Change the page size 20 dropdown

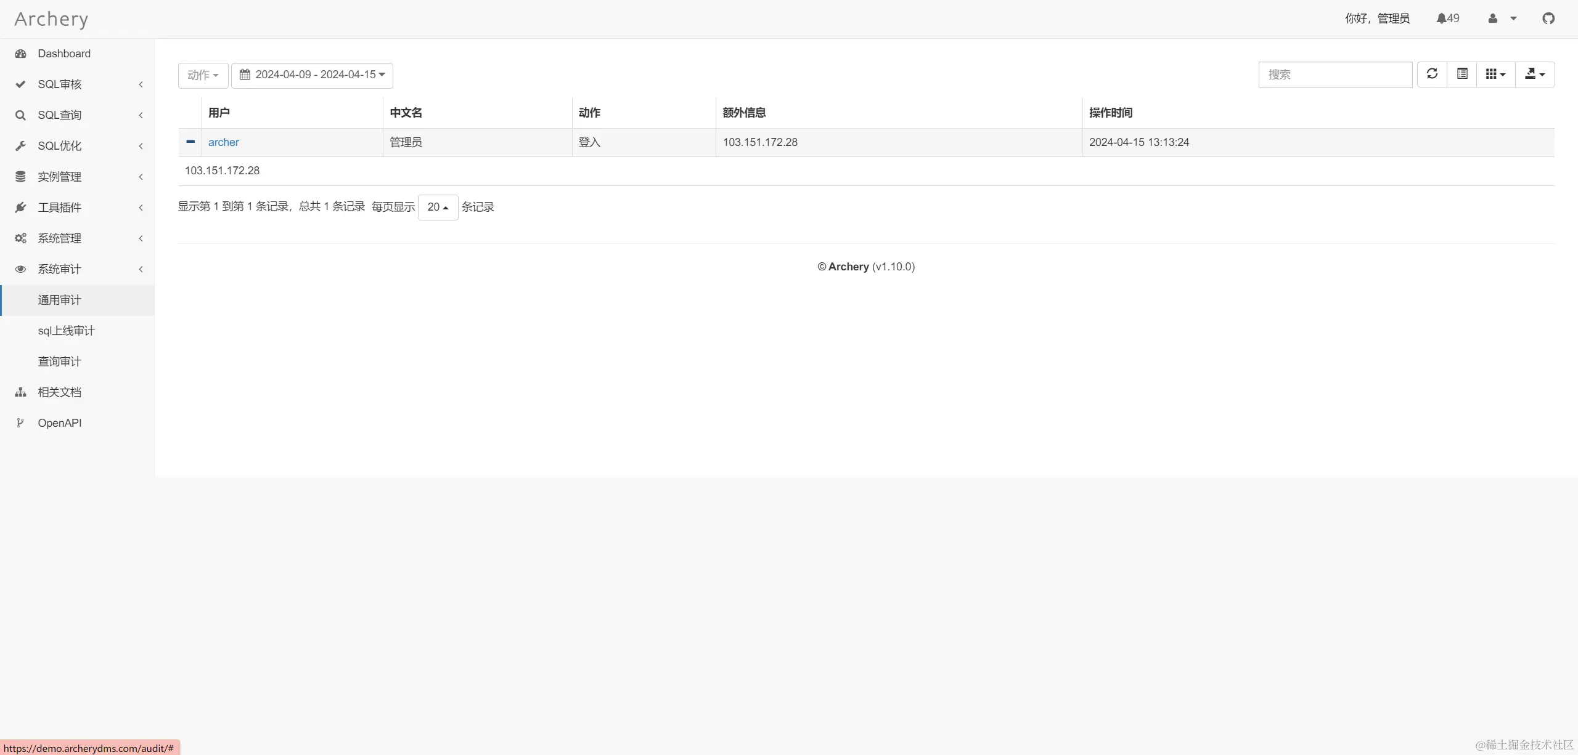pyautogui.click(x=438, y=207)
